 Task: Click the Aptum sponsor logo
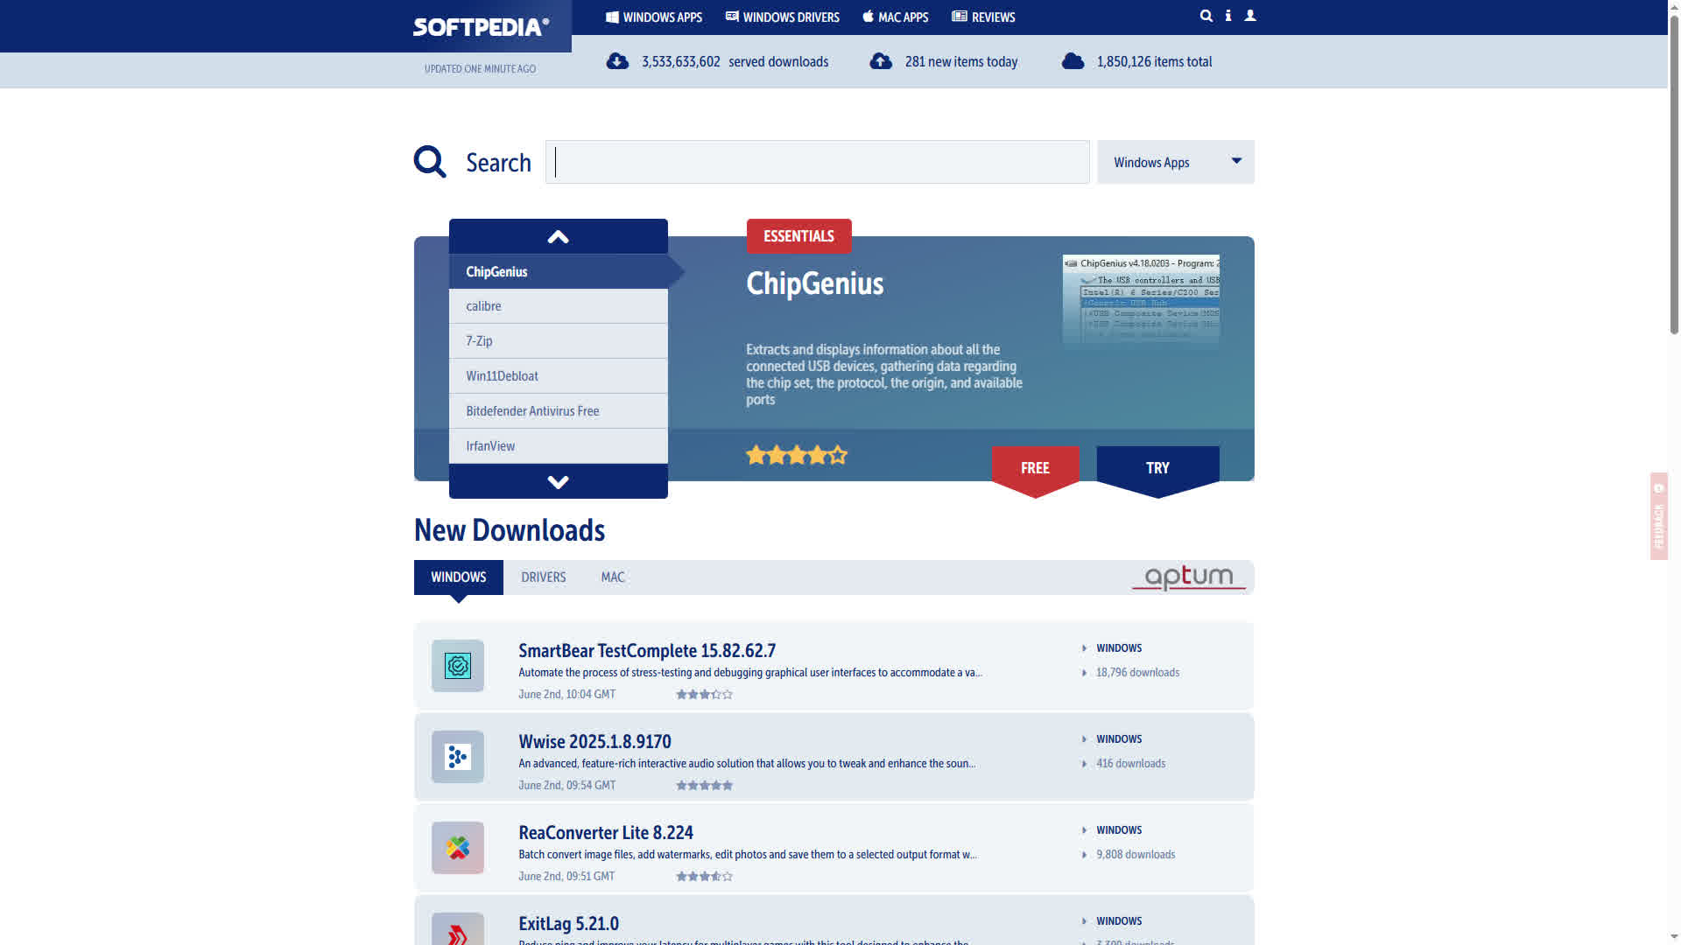point(1188,577)
